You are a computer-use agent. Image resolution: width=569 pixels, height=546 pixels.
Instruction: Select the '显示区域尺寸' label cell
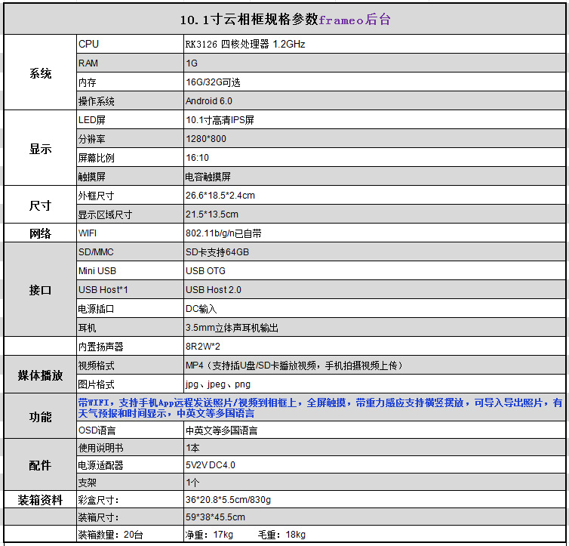130,214
